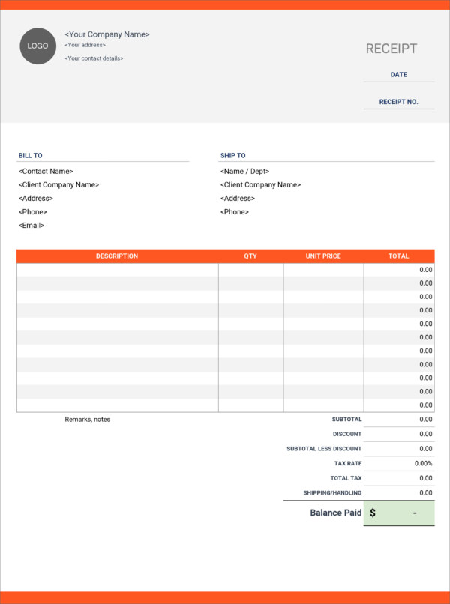Click the BILL TO heading

pos(31,156)
